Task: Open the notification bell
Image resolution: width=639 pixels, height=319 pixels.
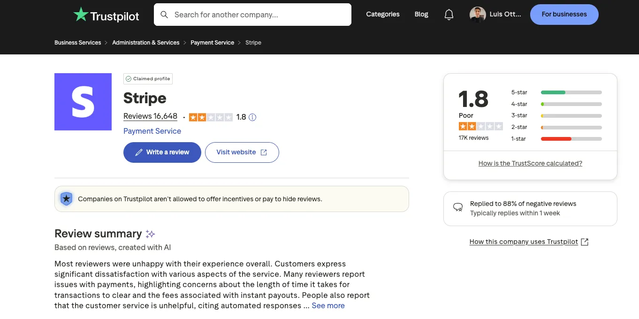Action: [449, 15]
